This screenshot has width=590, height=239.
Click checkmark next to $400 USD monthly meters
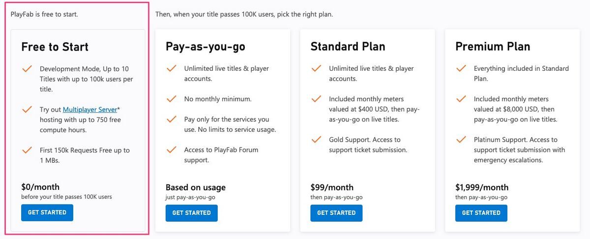tap(316, 99)
